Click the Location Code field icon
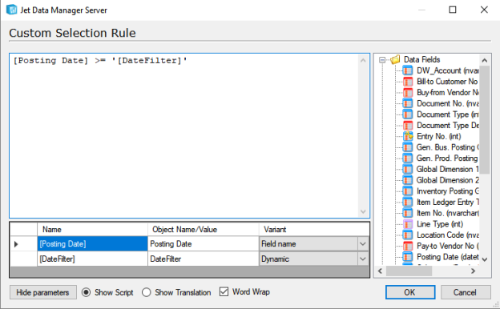This screenshot has width=500, height=309. click(407, 235)
